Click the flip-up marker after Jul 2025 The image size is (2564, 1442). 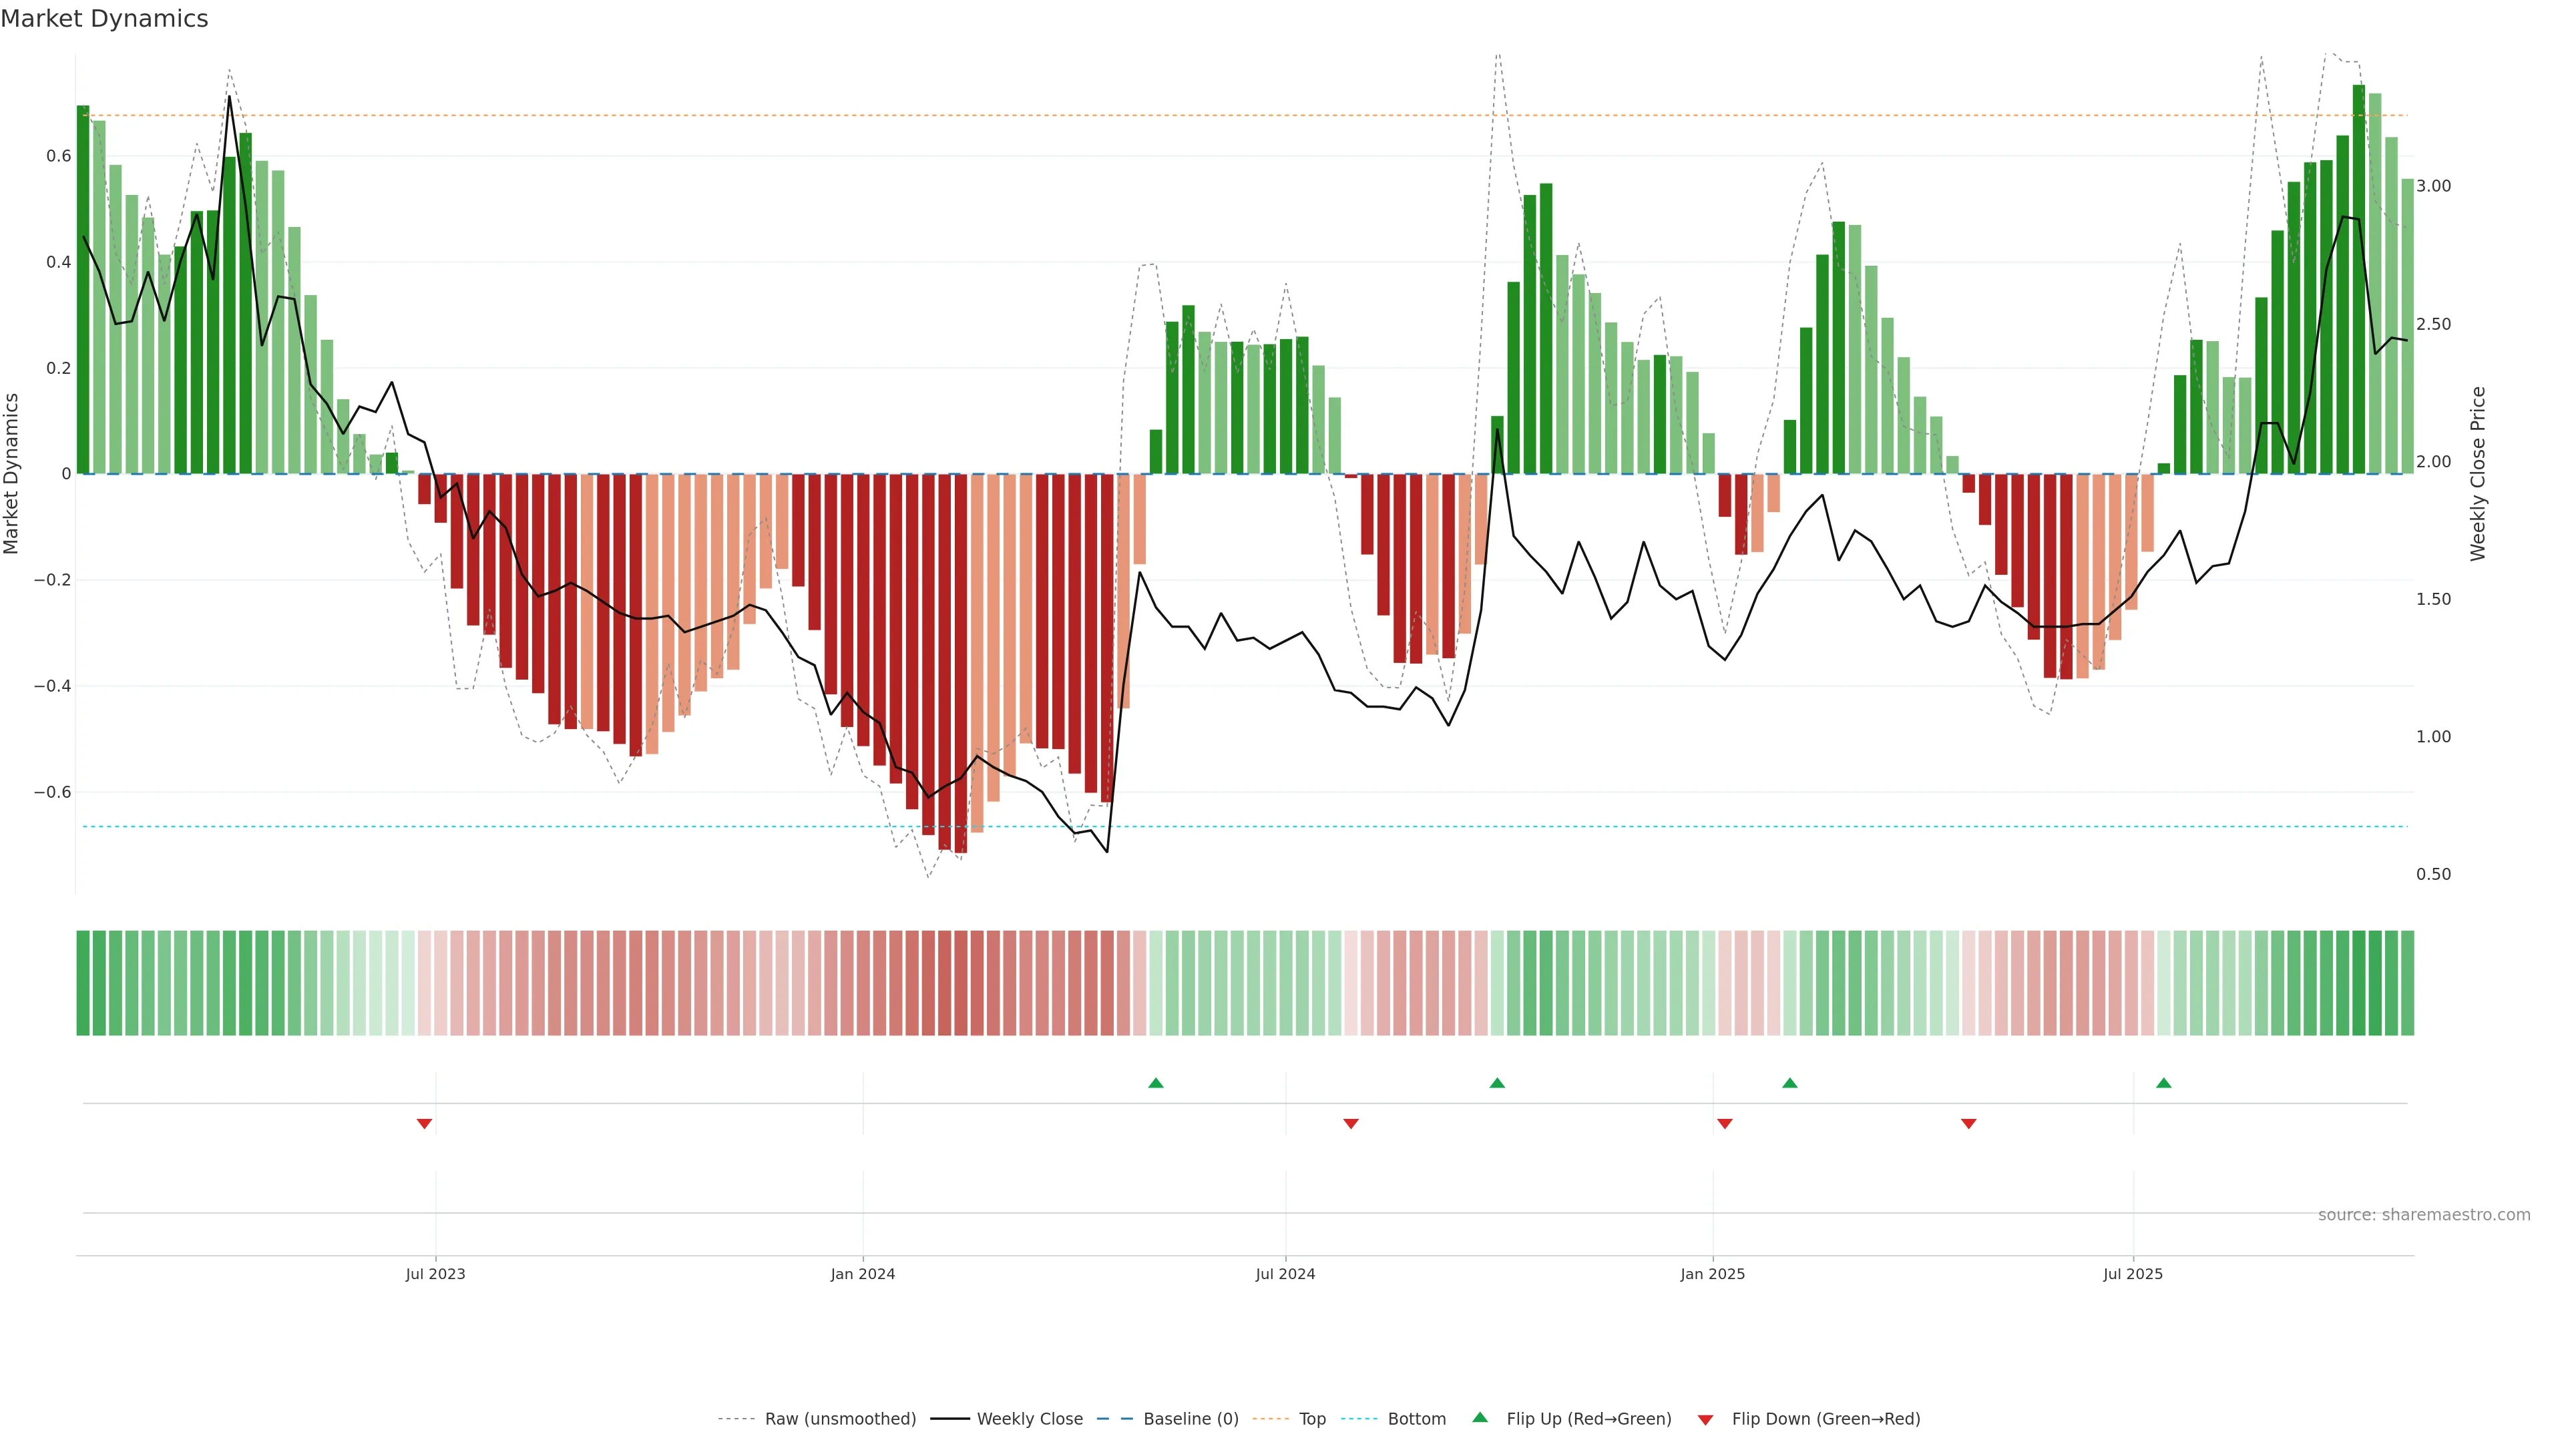click(x=2163, y=1083)
